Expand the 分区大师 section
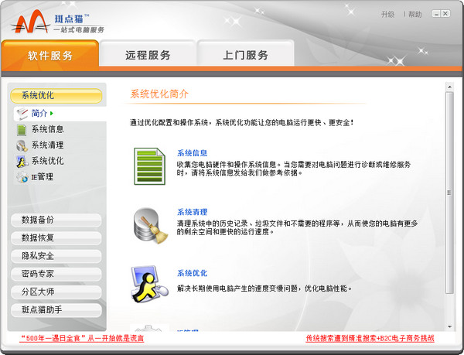 56,292
